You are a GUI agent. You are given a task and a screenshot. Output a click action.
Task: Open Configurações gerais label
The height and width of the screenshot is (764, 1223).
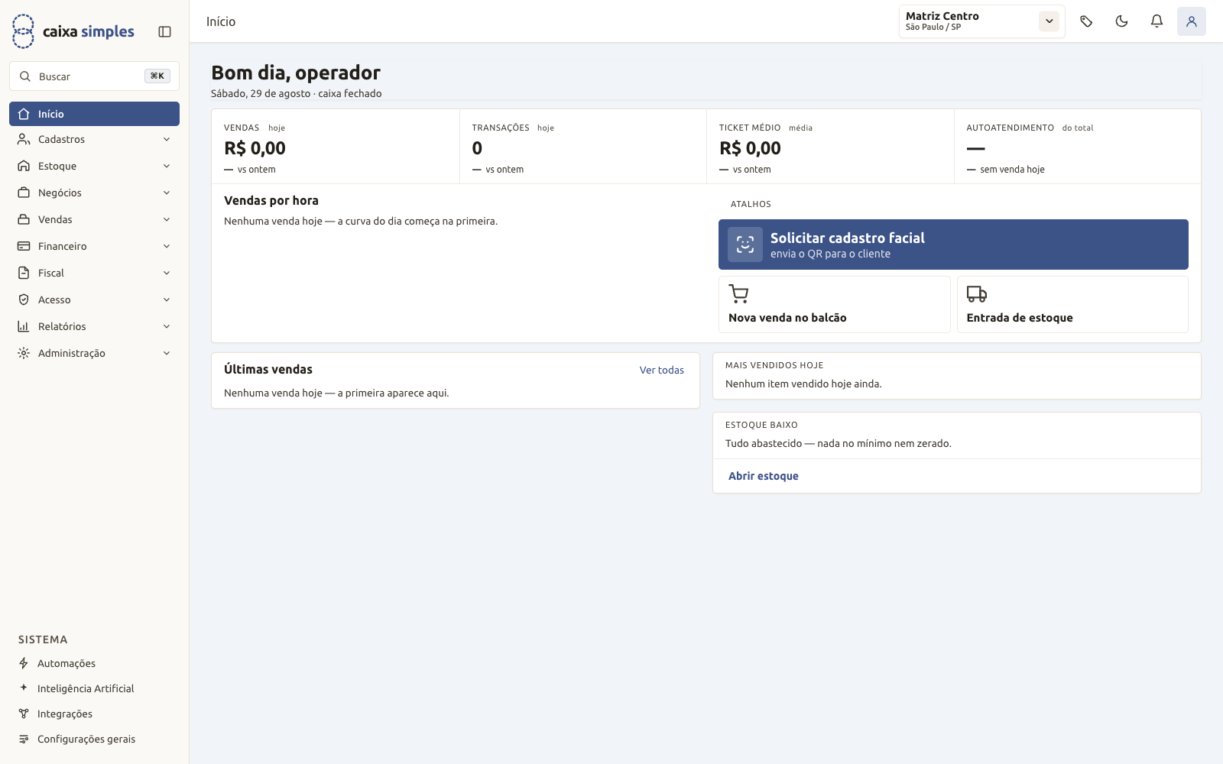point(86,739)
